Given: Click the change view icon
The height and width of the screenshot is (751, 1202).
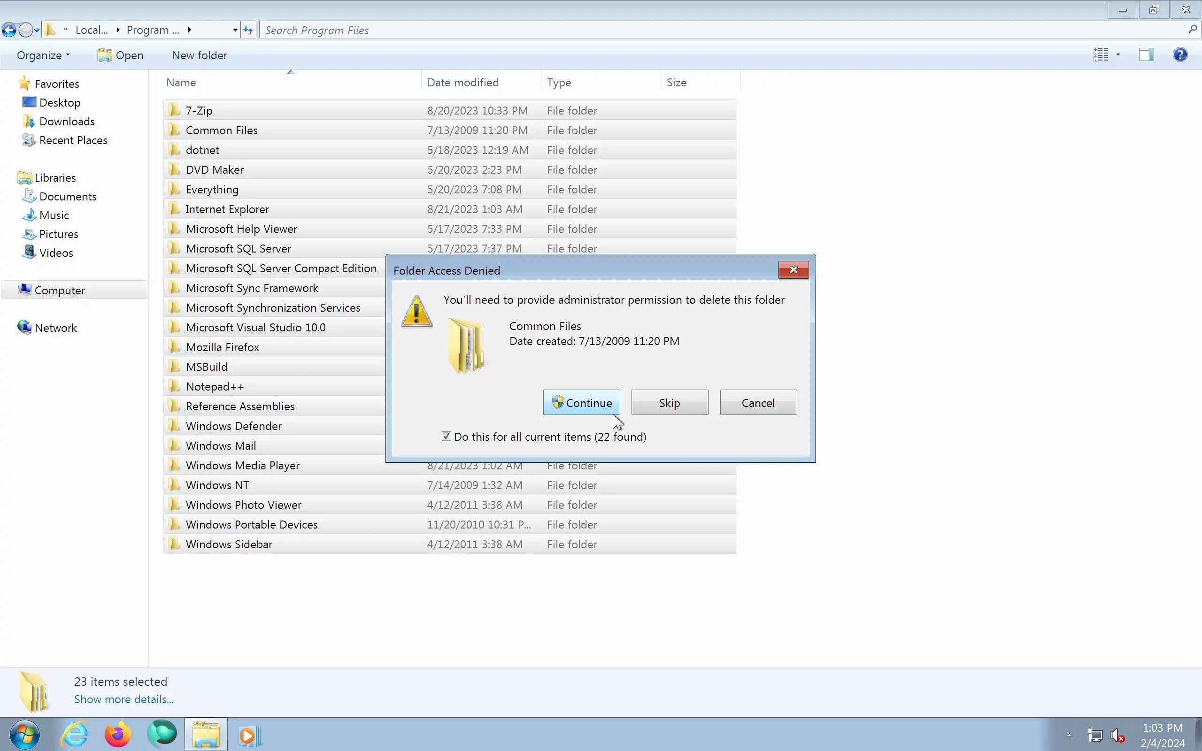Looking at the screenshot, I should click(x=1101, y=54).
